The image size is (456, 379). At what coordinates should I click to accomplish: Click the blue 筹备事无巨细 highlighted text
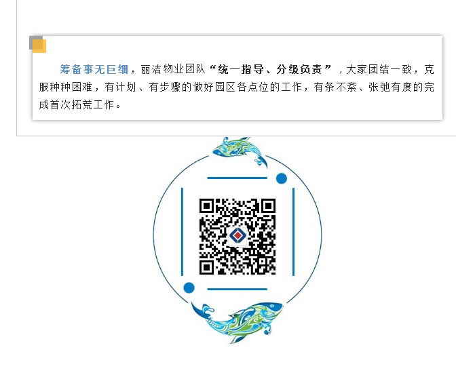click(x=94, y=69)
